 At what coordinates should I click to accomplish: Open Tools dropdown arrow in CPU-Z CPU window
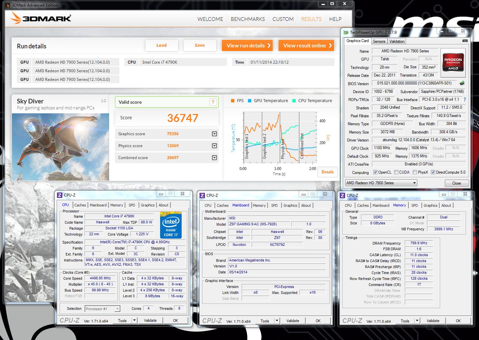click(134, 320)
